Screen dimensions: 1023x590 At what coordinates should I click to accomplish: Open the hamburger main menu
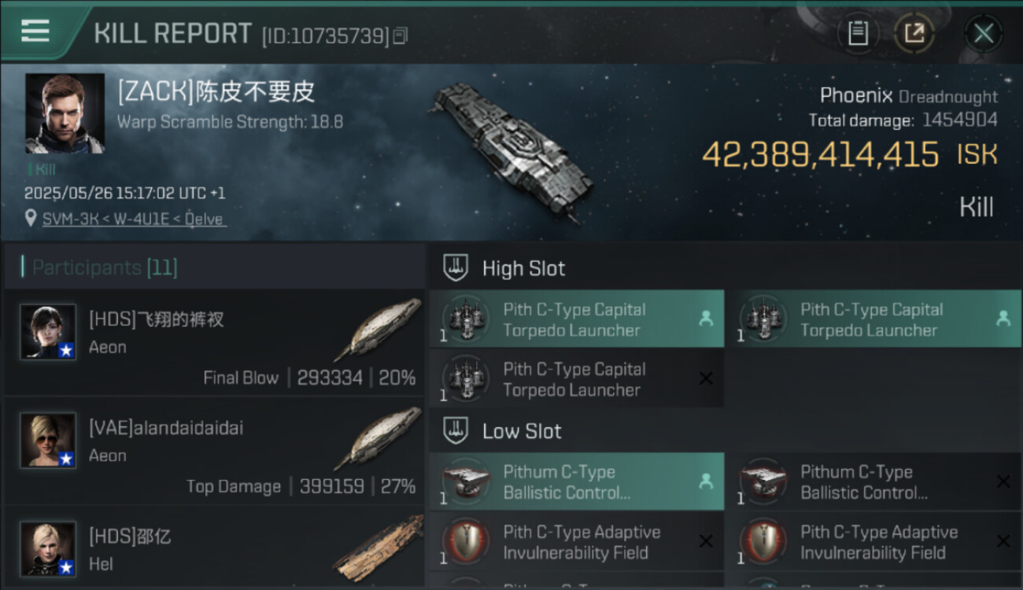pyautogui.click(x=35, y=31)
